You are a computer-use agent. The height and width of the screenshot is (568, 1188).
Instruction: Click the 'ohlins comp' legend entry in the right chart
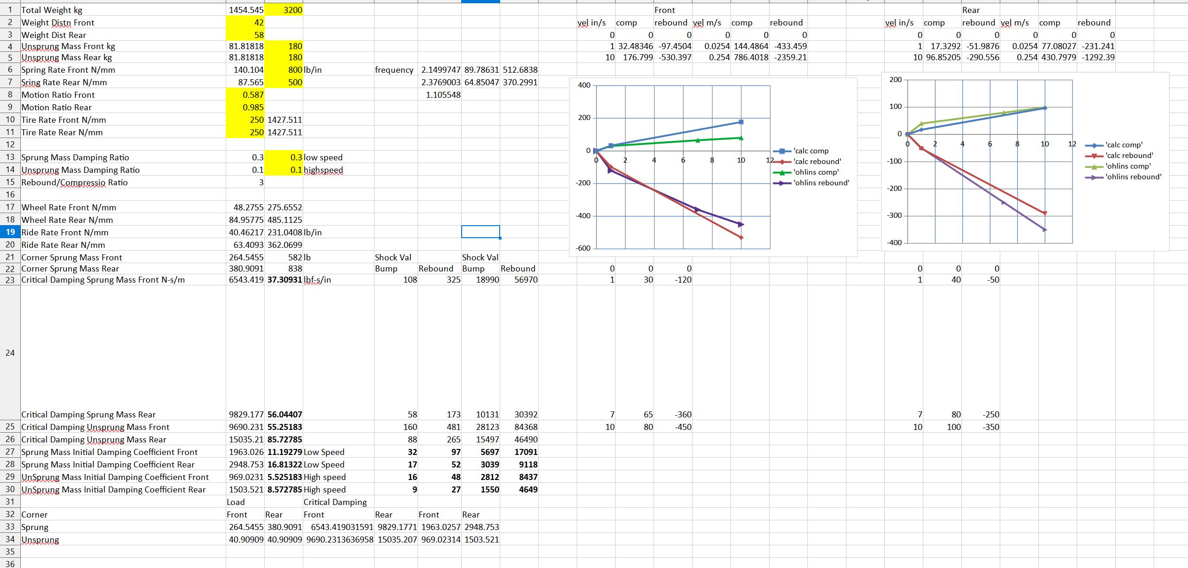click(1128, 166)
